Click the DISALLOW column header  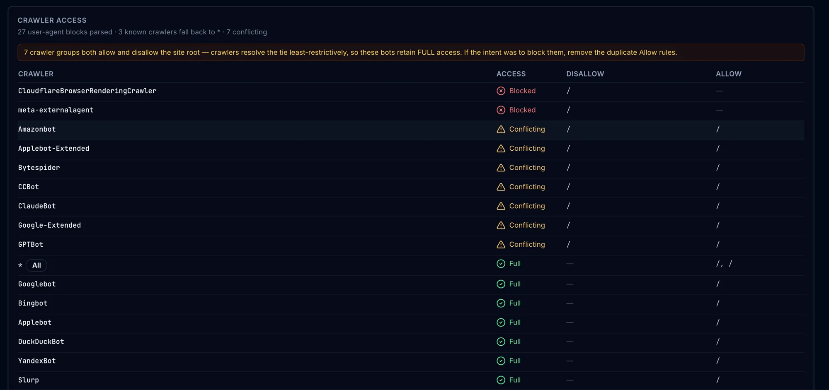coord(585,74)
